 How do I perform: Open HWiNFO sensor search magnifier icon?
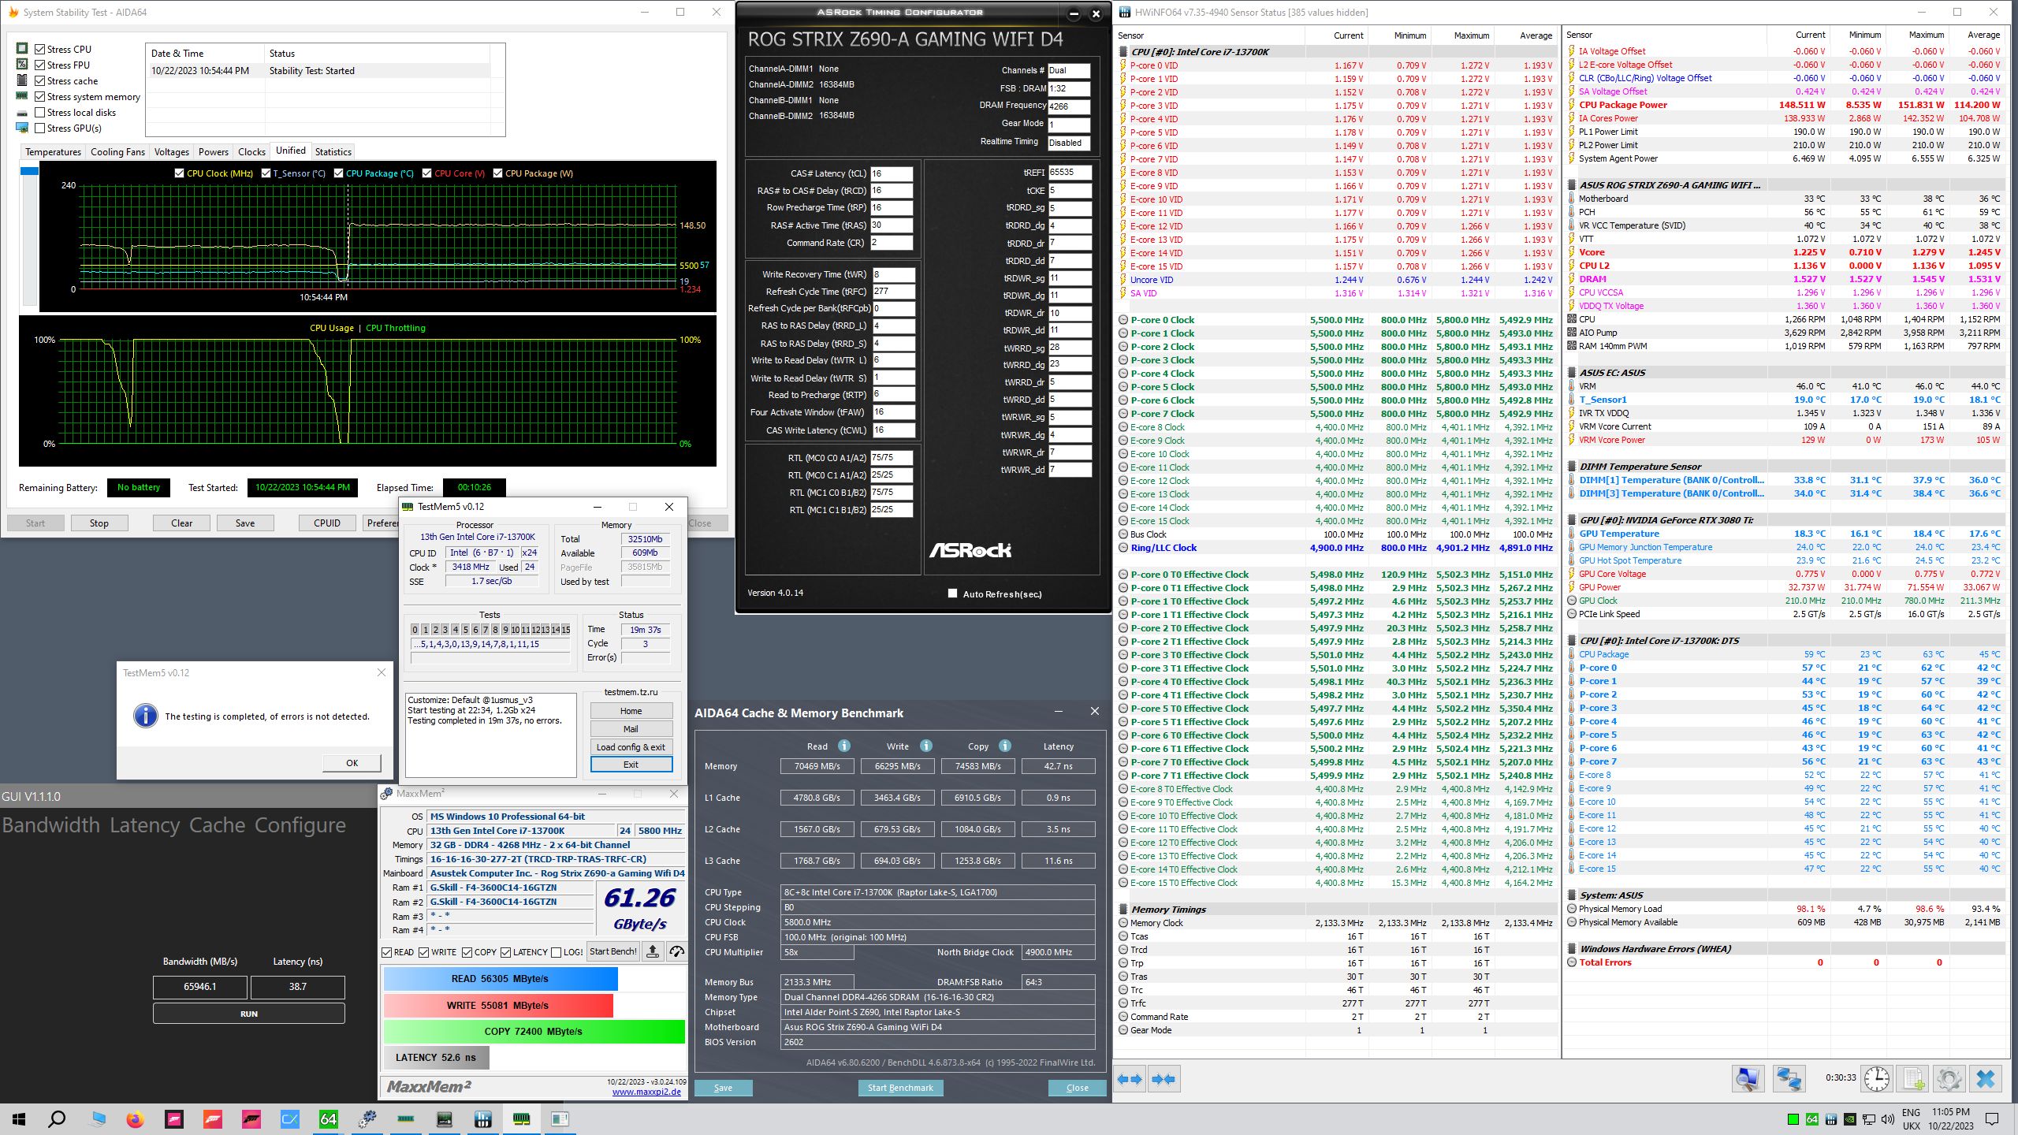[x=1748, y=1079]
